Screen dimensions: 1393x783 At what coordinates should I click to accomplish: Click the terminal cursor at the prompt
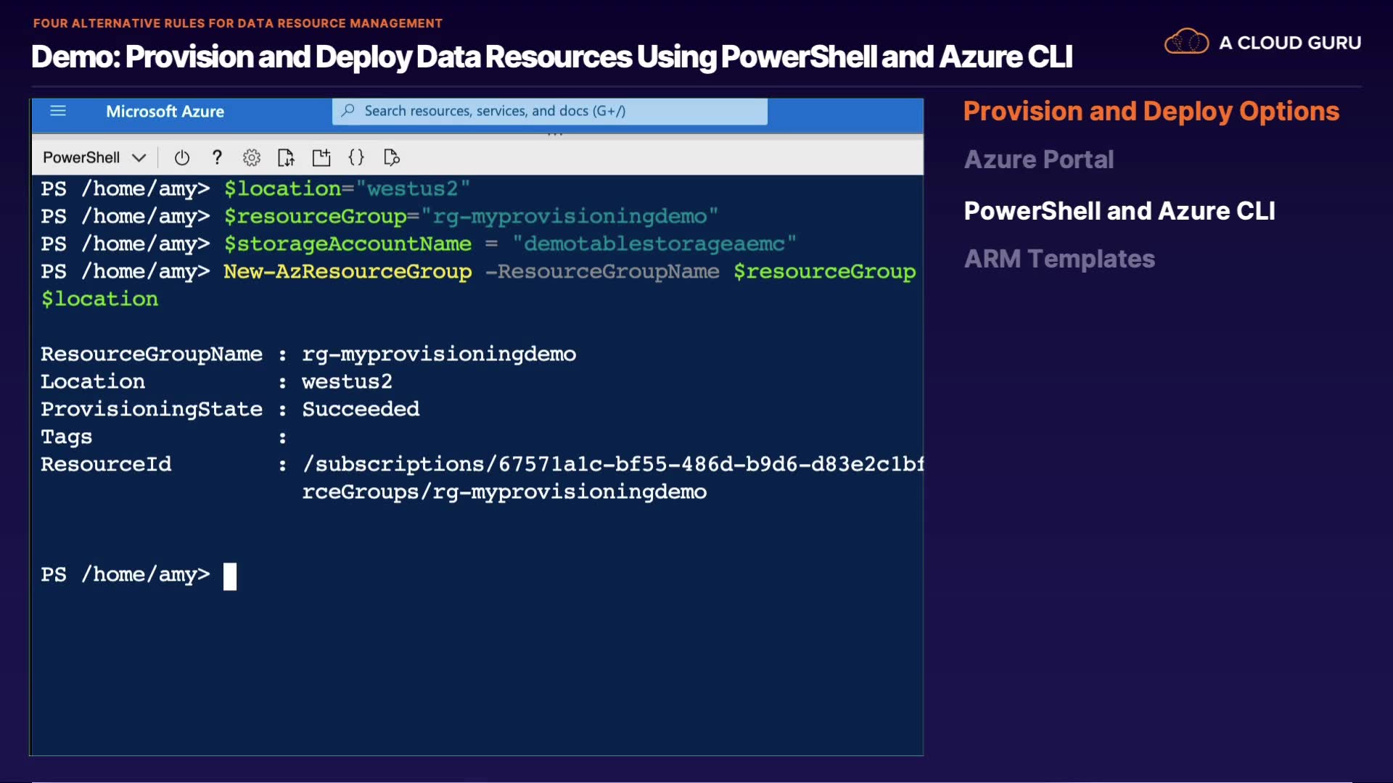tap(230, 576)
